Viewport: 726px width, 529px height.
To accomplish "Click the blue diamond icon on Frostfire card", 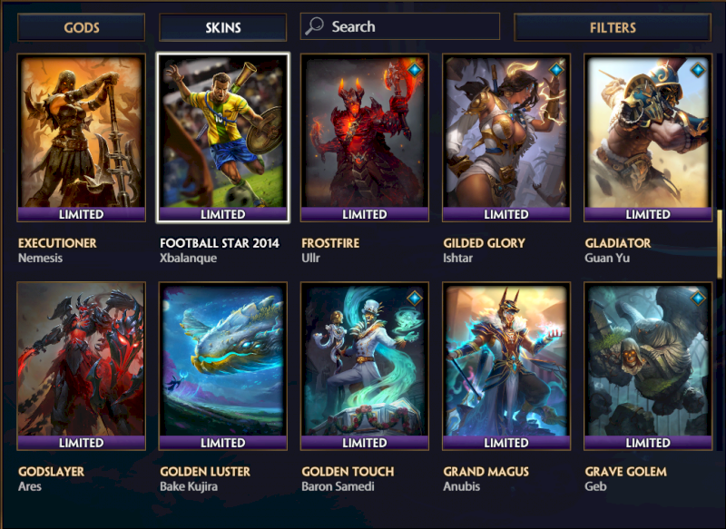I will [x=414, y=70].
